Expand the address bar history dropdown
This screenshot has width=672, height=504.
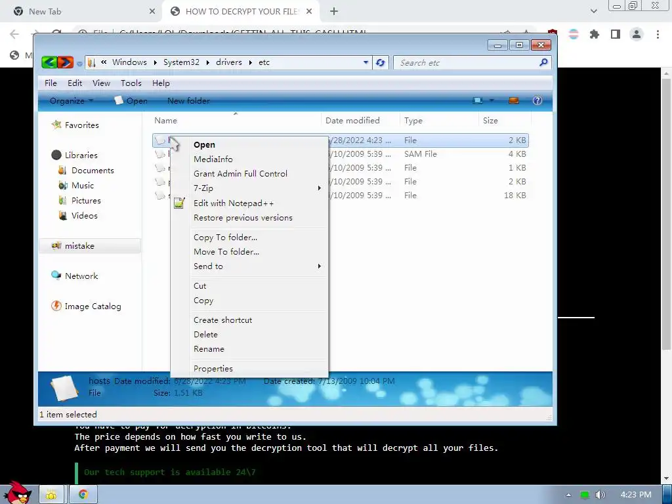click(x=366, y=62)
